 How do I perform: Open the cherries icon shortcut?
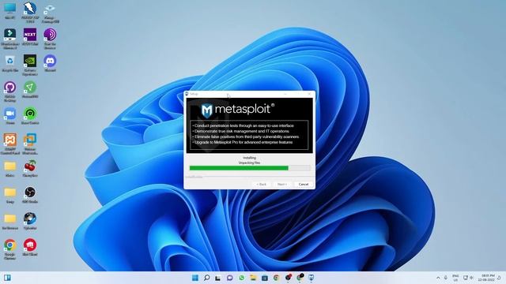point(30,169)
